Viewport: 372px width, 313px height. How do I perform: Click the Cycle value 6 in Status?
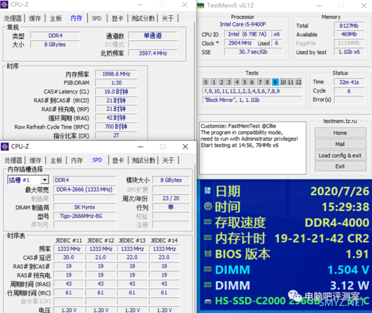[x=349, y=91]
